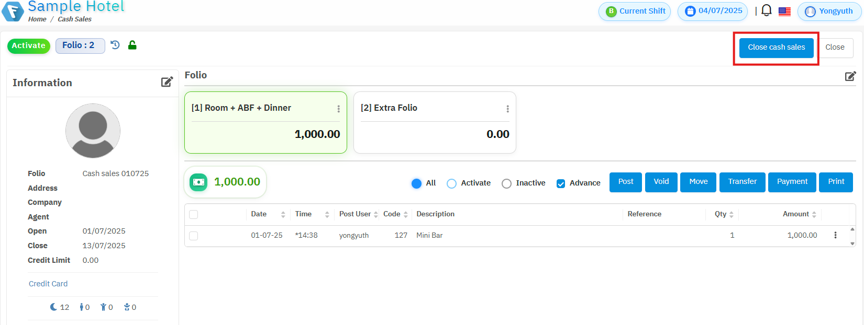This screenshot has width=864, height=325.
Task: Click the US flag language icon
Action: (784, 11)
